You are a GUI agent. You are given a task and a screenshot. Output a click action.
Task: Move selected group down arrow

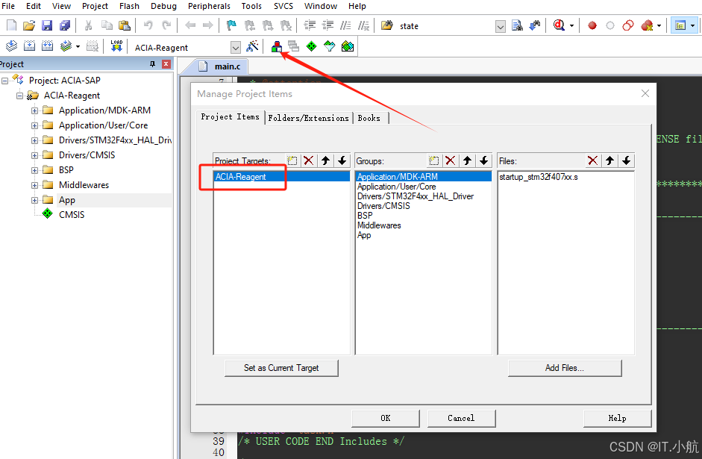484,160
